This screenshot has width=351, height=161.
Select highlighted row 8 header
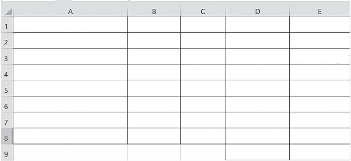pos(6,136)
